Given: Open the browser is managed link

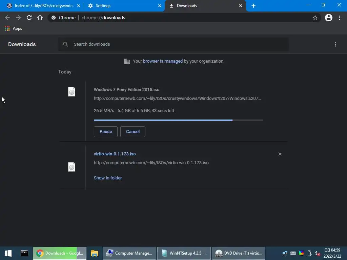Looking at the screenshot, I should tap(163, 61).
